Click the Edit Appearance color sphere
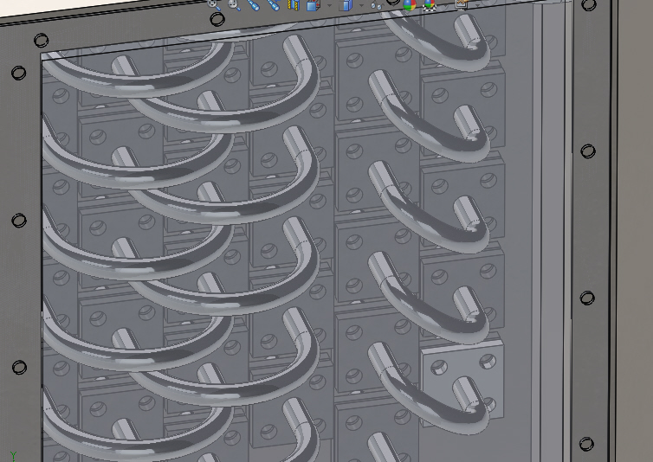Image resolution: width=653 pixels, height=462 pixels. pos(410,4)
